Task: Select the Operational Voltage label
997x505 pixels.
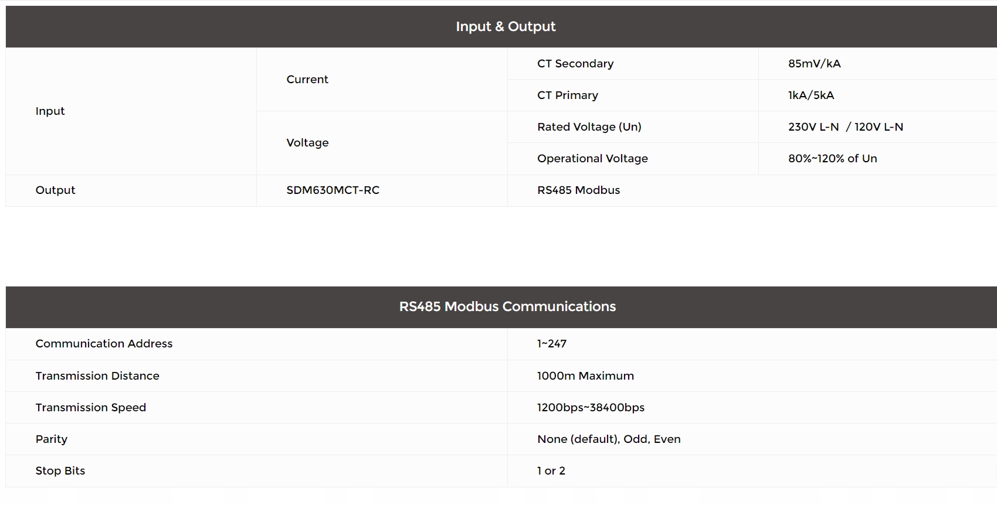Action: coord(592,158)
